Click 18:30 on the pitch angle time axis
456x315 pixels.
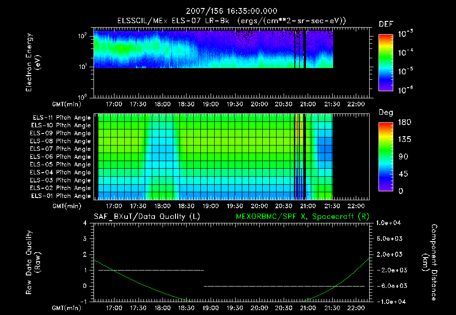point(186,206)
